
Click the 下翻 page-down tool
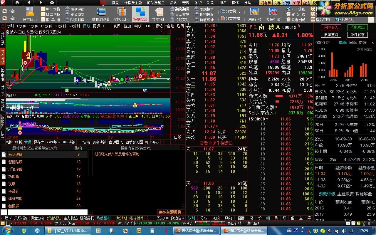9,18
